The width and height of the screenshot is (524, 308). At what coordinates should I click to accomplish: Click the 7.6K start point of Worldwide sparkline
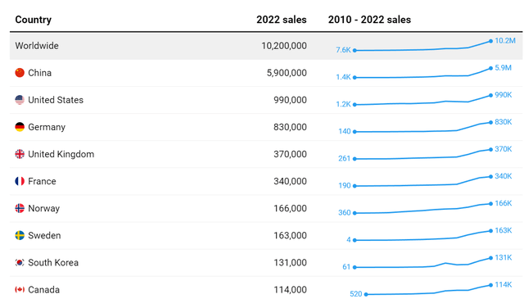coord(355,51)
